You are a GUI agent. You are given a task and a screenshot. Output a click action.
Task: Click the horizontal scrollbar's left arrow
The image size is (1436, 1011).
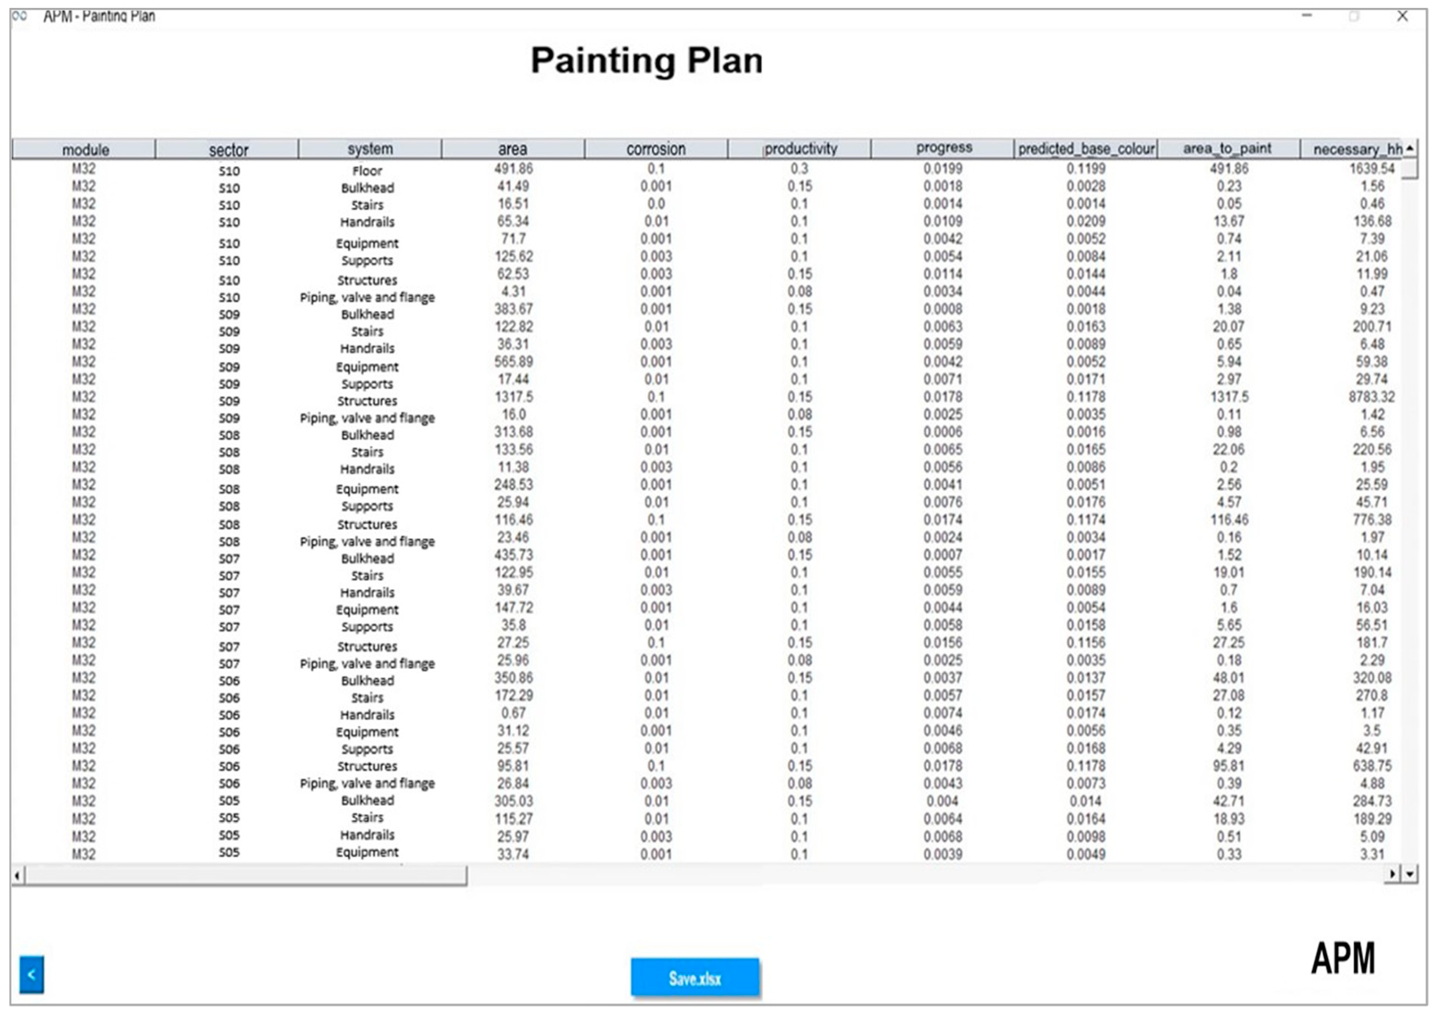pyautogui.click(x=18, y=875)
